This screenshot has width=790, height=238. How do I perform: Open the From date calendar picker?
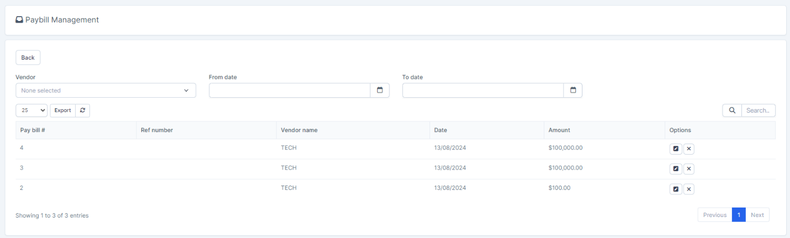pos(380,90)
